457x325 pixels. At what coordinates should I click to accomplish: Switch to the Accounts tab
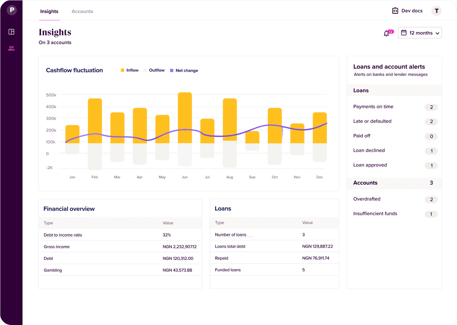coord(82,11)
